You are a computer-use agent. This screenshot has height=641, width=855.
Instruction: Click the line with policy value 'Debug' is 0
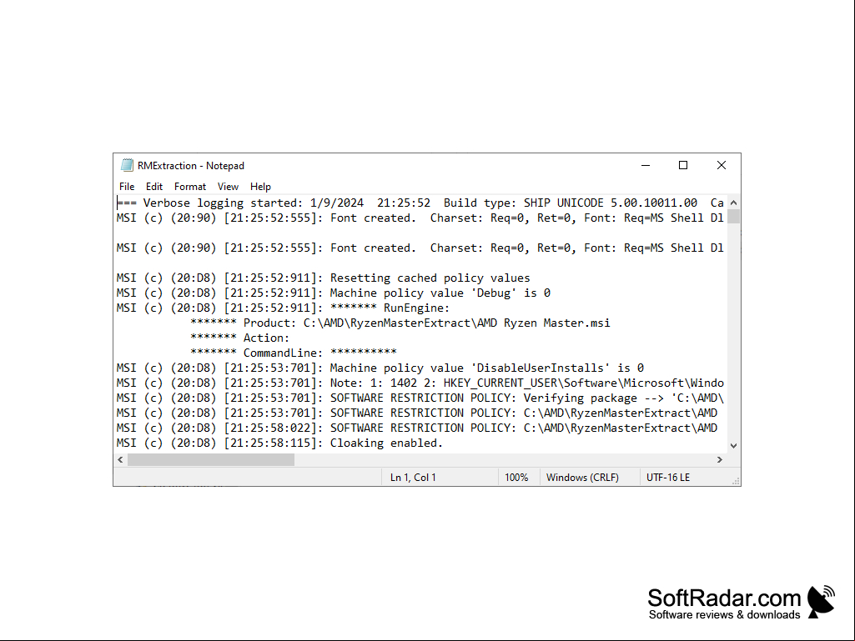point(334,293)
